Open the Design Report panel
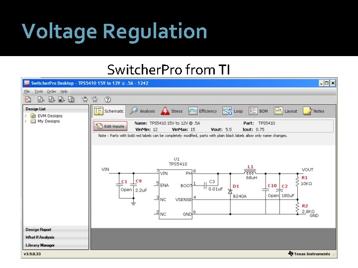 56,229
